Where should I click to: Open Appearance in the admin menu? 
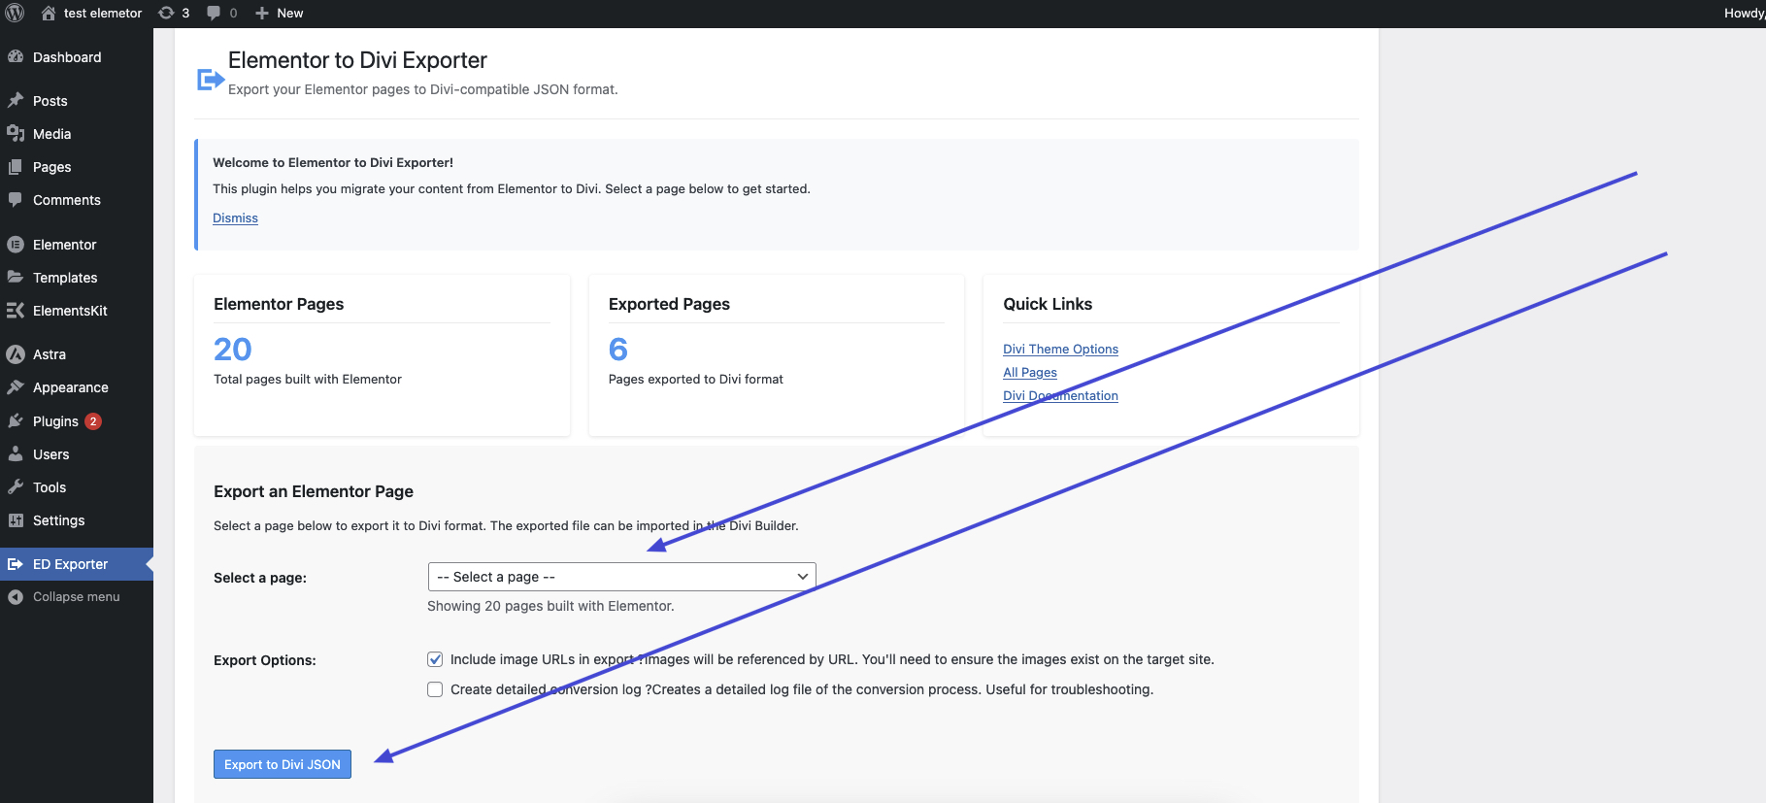[71, 387]
